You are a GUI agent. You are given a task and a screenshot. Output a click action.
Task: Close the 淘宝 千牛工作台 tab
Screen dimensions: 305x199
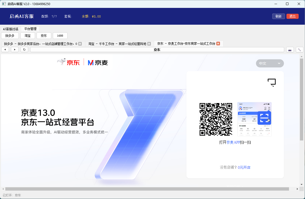[149, 44]
